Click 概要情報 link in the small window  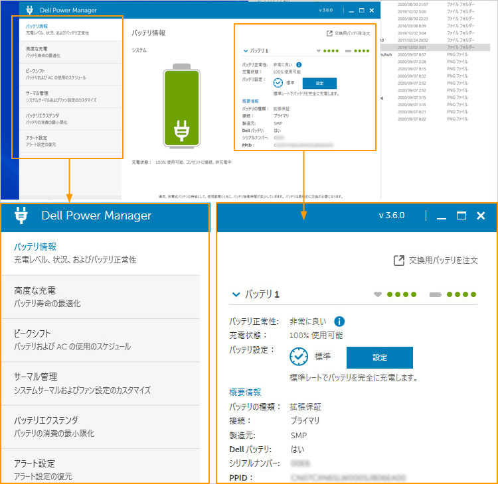click(x=250, y=101)
